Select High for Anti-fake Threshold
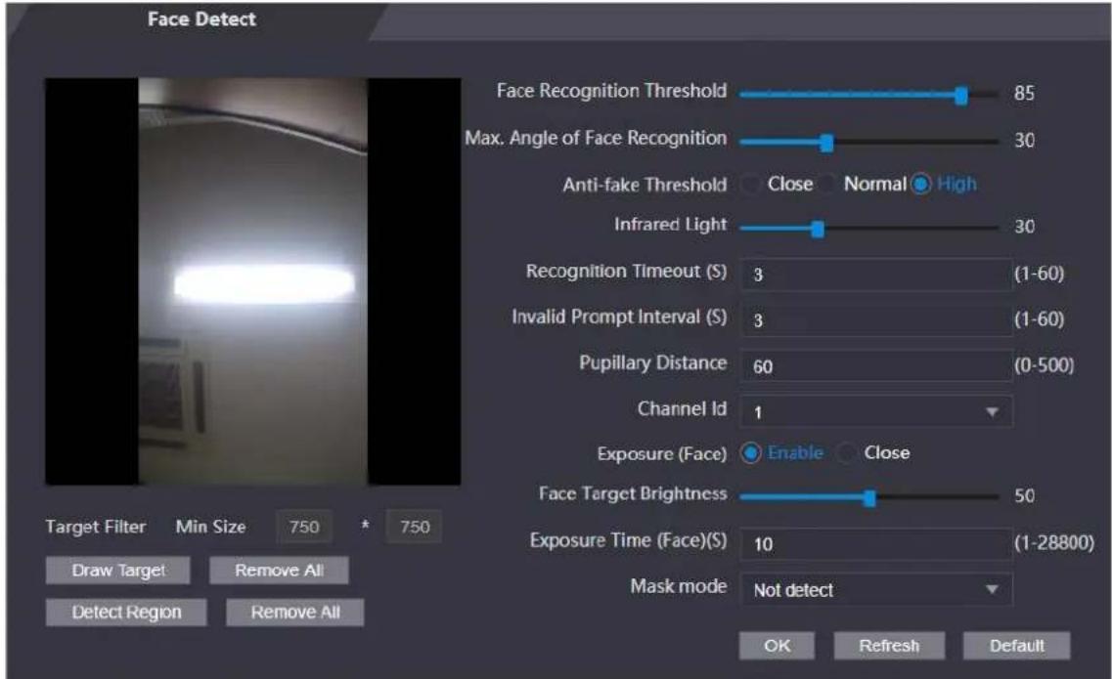Image resolution: width=1112 pixels, height=679 pixels. 920,185
